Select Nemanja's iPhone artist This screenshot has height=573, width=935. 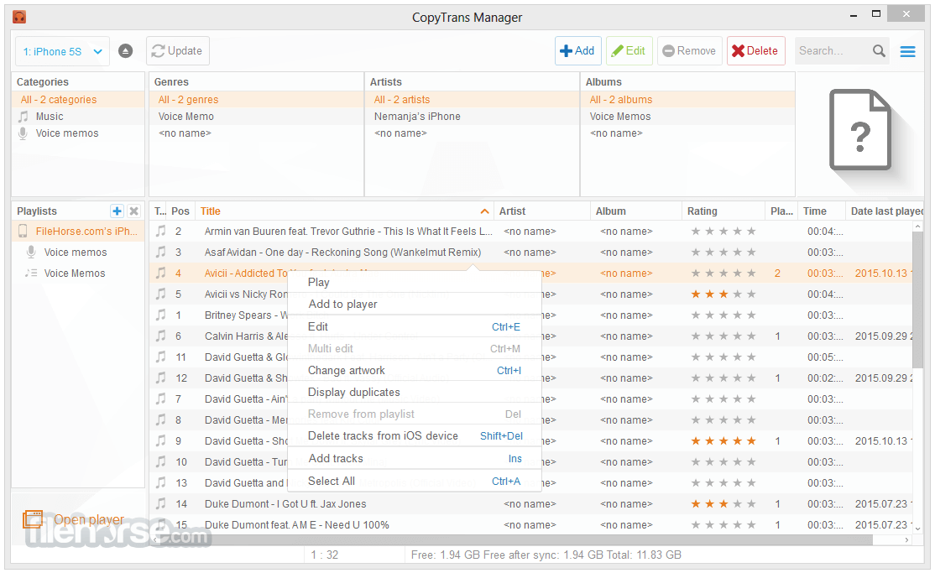(472, 117)
